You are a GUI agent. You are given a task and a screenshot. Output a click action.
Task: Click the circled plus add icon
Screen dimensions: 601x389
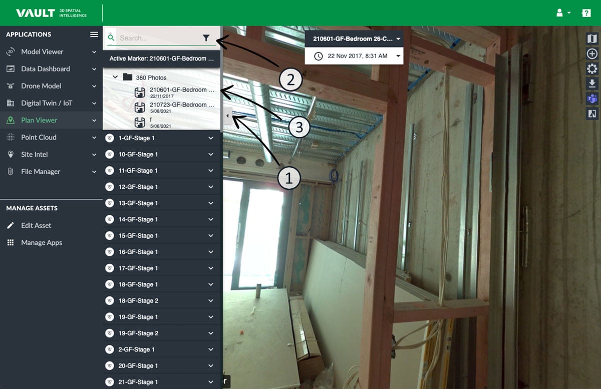[x=591, y=54]
